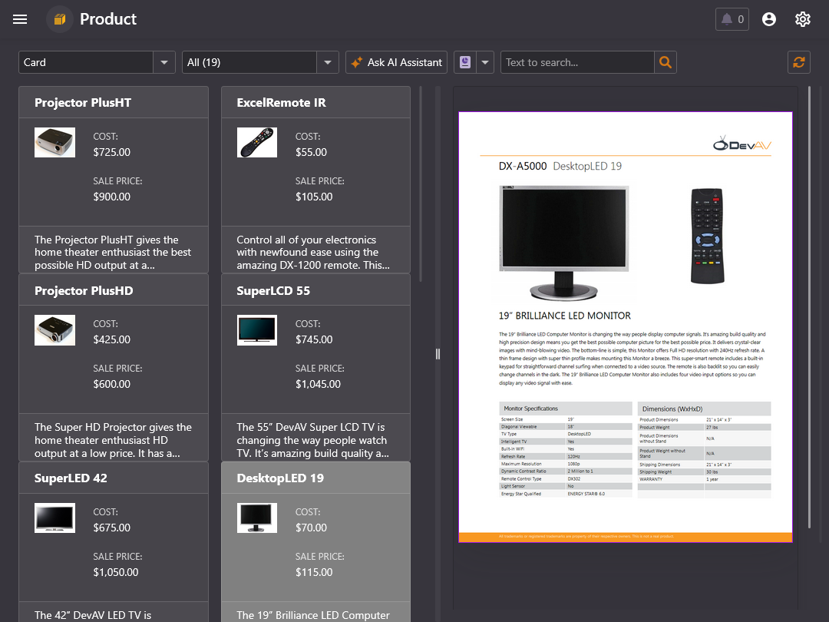The width and height of the screenshot is (829, 622).
Task: Open the user account profile icon
Action: (x=769, y=19)
